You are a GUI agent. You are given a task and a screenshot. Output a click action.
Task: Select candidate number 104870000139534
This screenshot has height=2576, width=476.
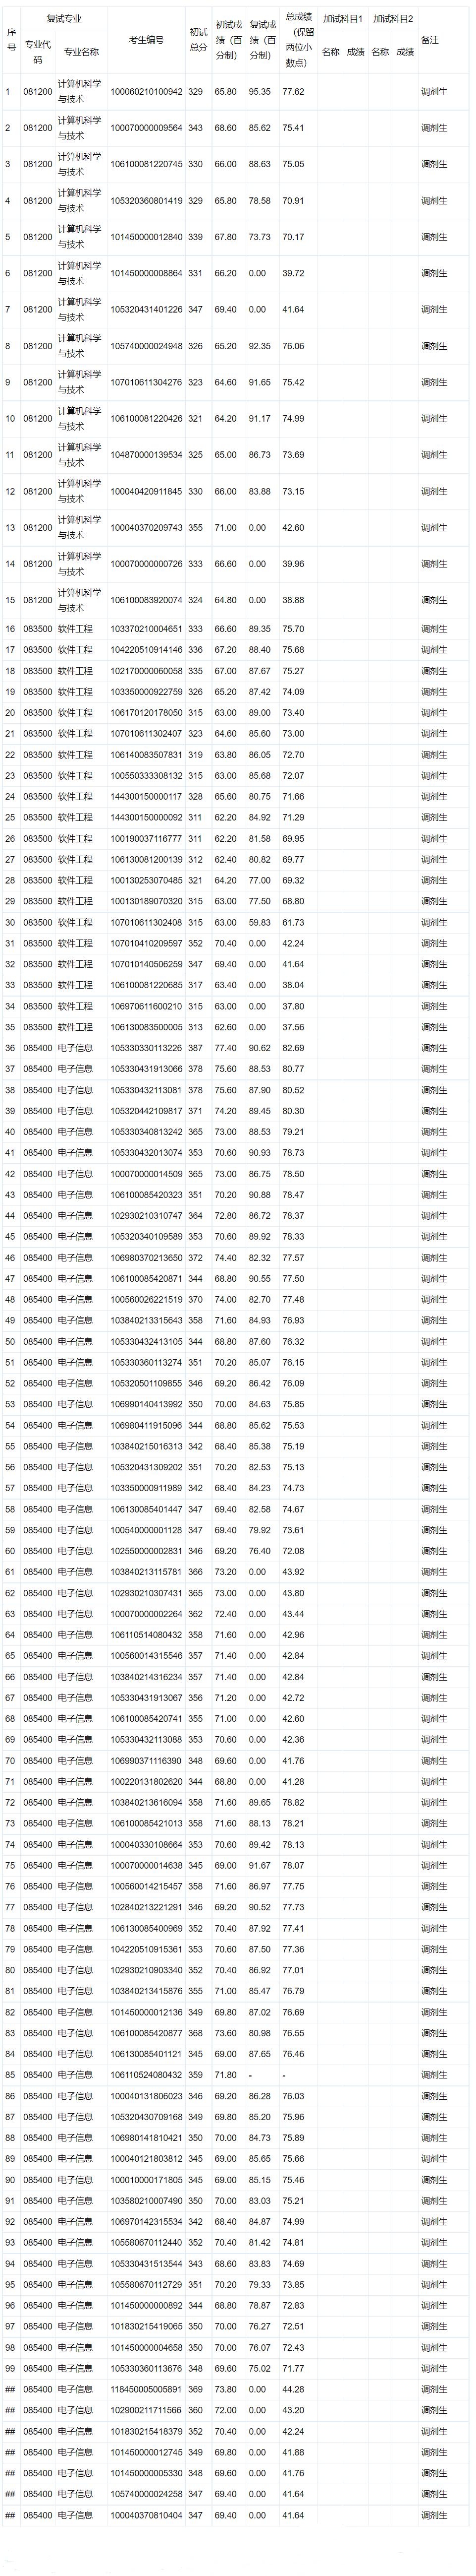pyautogui.click(x=146, y=455)
